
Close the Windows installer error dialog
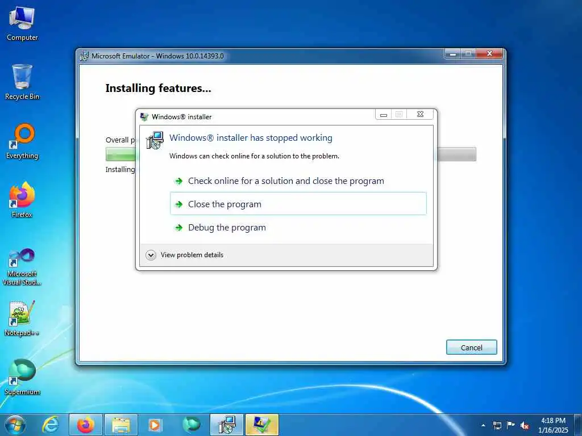tap(420, 114)
